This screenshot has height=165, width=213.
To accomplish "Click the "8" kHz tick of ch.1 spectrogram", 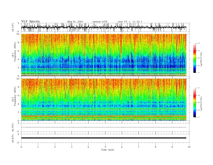I will click(19, 43).
